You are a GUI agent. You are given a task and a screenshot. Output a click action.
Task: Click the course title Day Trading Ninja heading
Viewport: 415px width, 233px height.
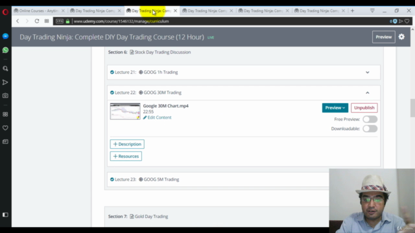112,37
